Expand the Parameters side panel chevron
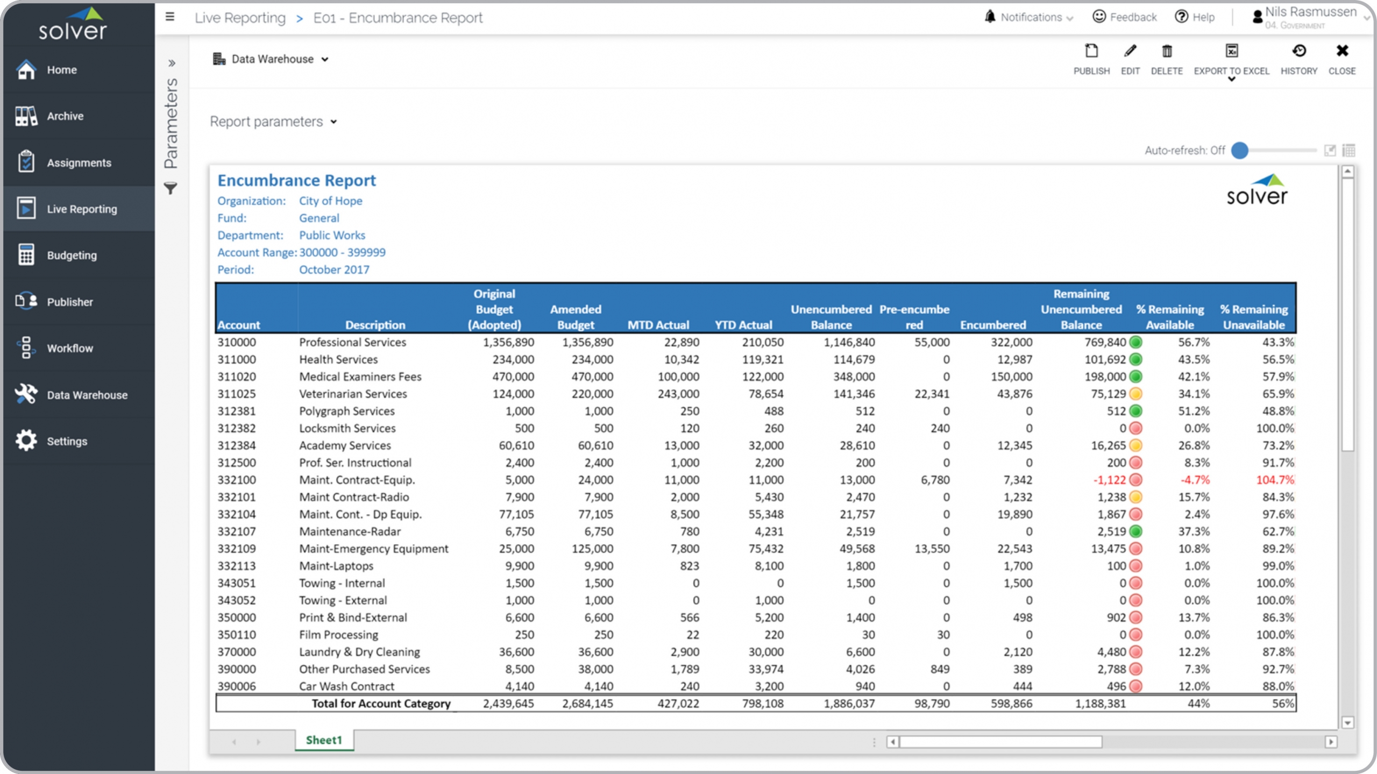Viewport: 1377px width, 774px height. 172,63
